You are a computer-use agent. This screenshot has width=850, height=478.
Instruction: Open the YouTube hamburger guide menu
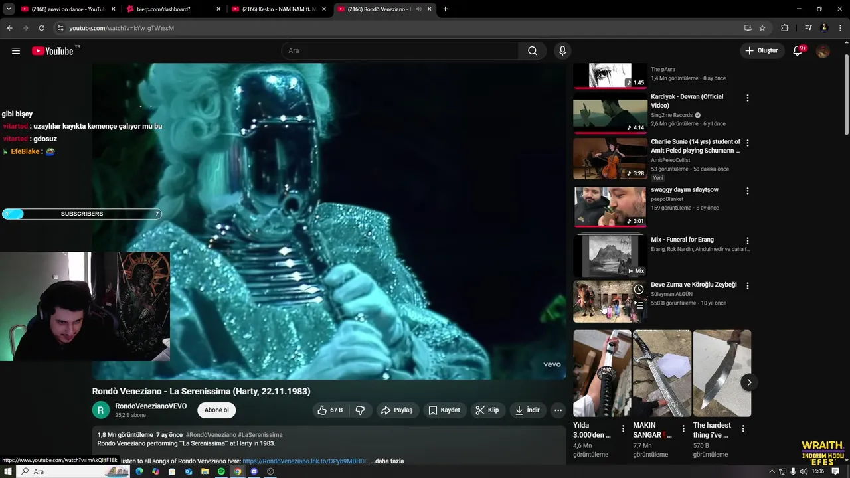tap(16, 51)
